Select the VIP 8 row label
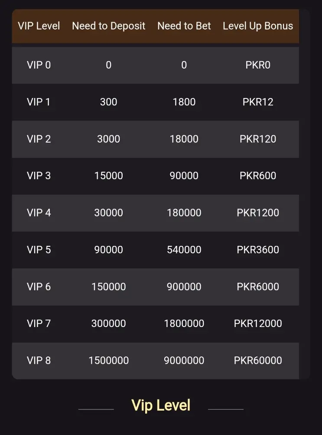 39,360
